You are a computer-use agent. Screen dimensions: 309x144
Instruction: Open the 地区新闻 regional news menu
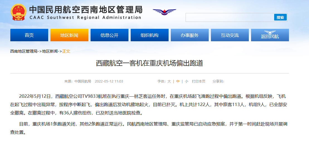[x=69, y=35]
